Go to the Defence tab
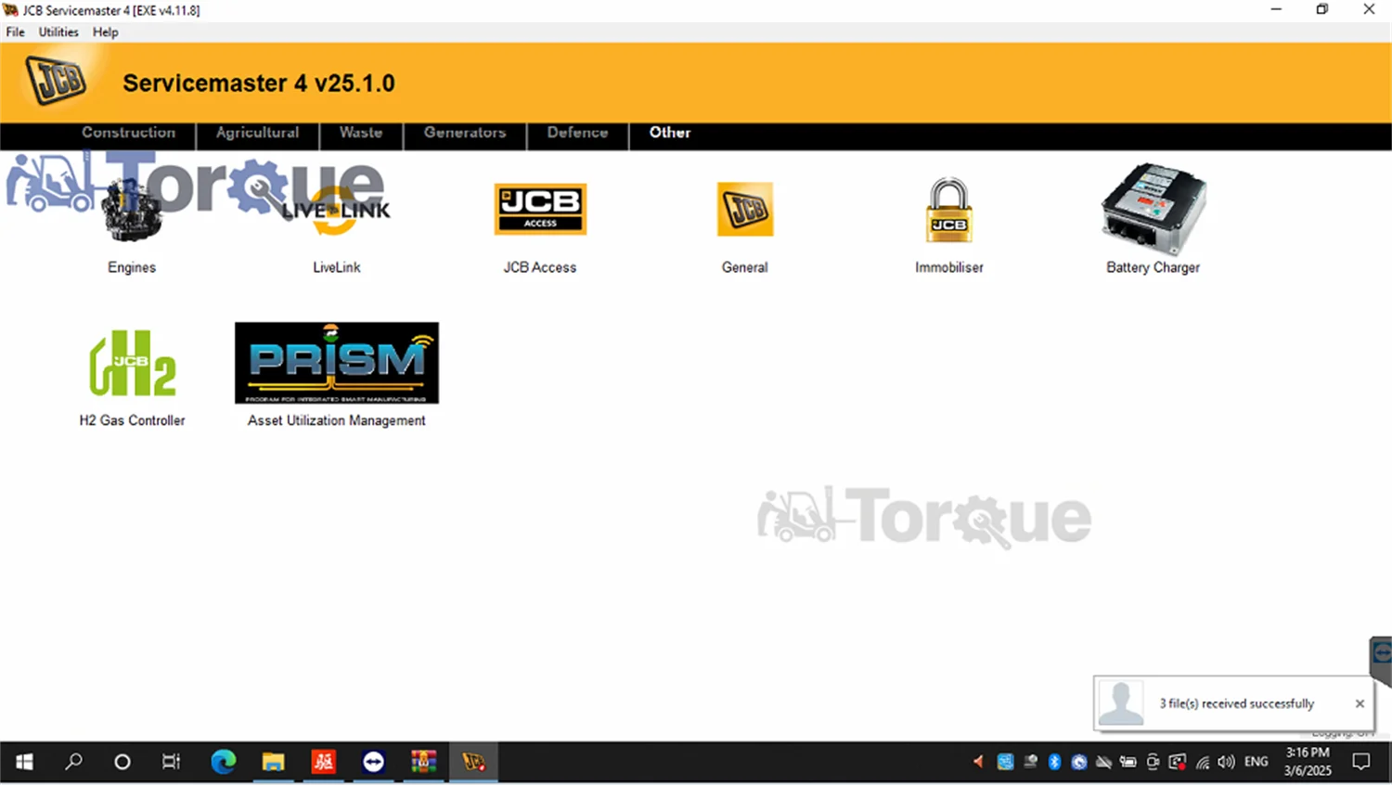The width and height of the screenshot is (1392, 785). (577, 133)
